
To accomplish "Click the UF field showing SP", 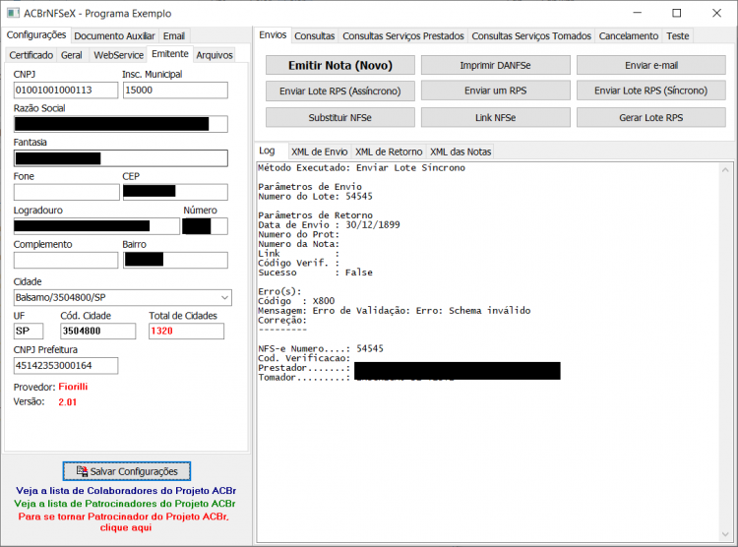I will tap(29, 331).
